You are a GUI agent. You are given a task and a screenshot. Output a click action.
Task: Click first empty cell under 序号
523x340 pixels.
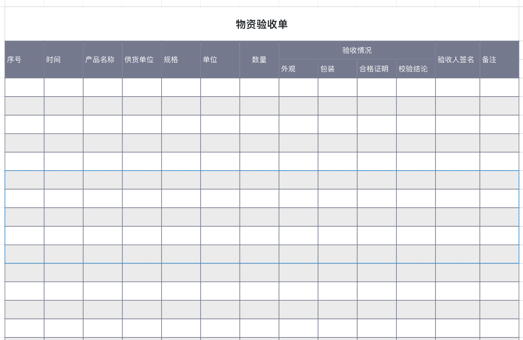tap(24, 87)
